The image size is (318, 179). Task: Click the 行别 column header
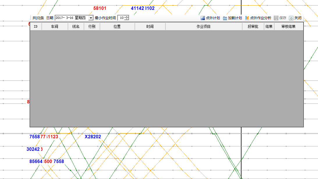[92, 26]
